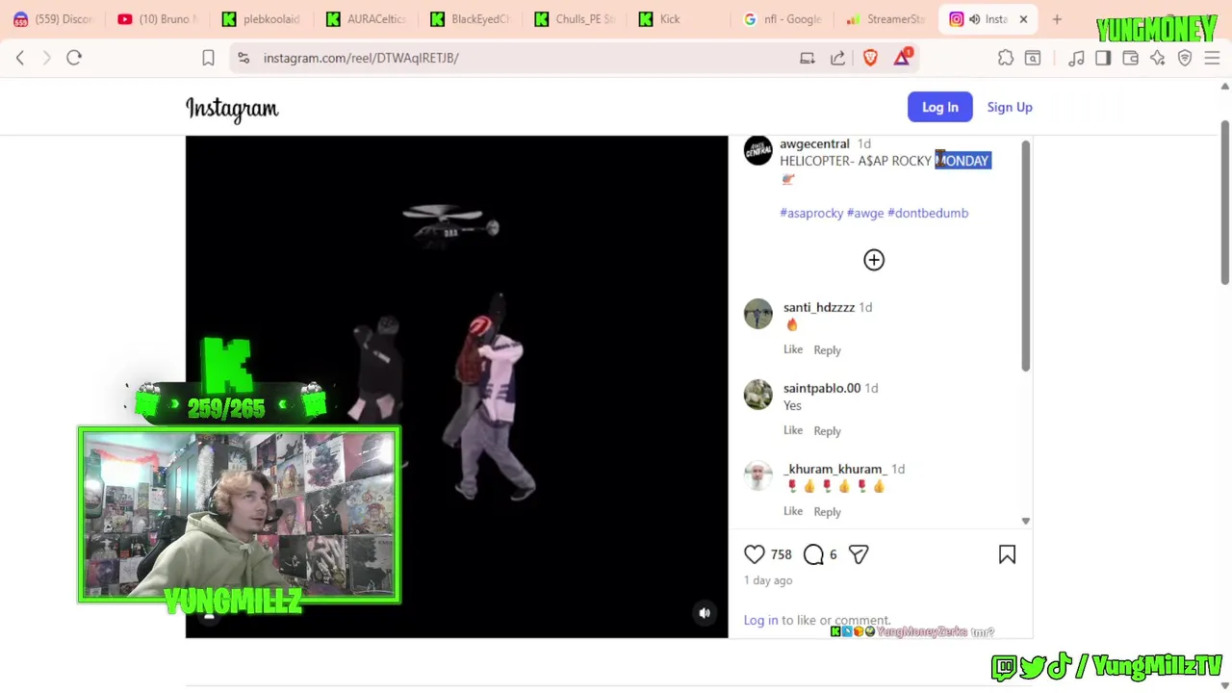Switch to the plebkoolaid Kick tab

point(262,19)
